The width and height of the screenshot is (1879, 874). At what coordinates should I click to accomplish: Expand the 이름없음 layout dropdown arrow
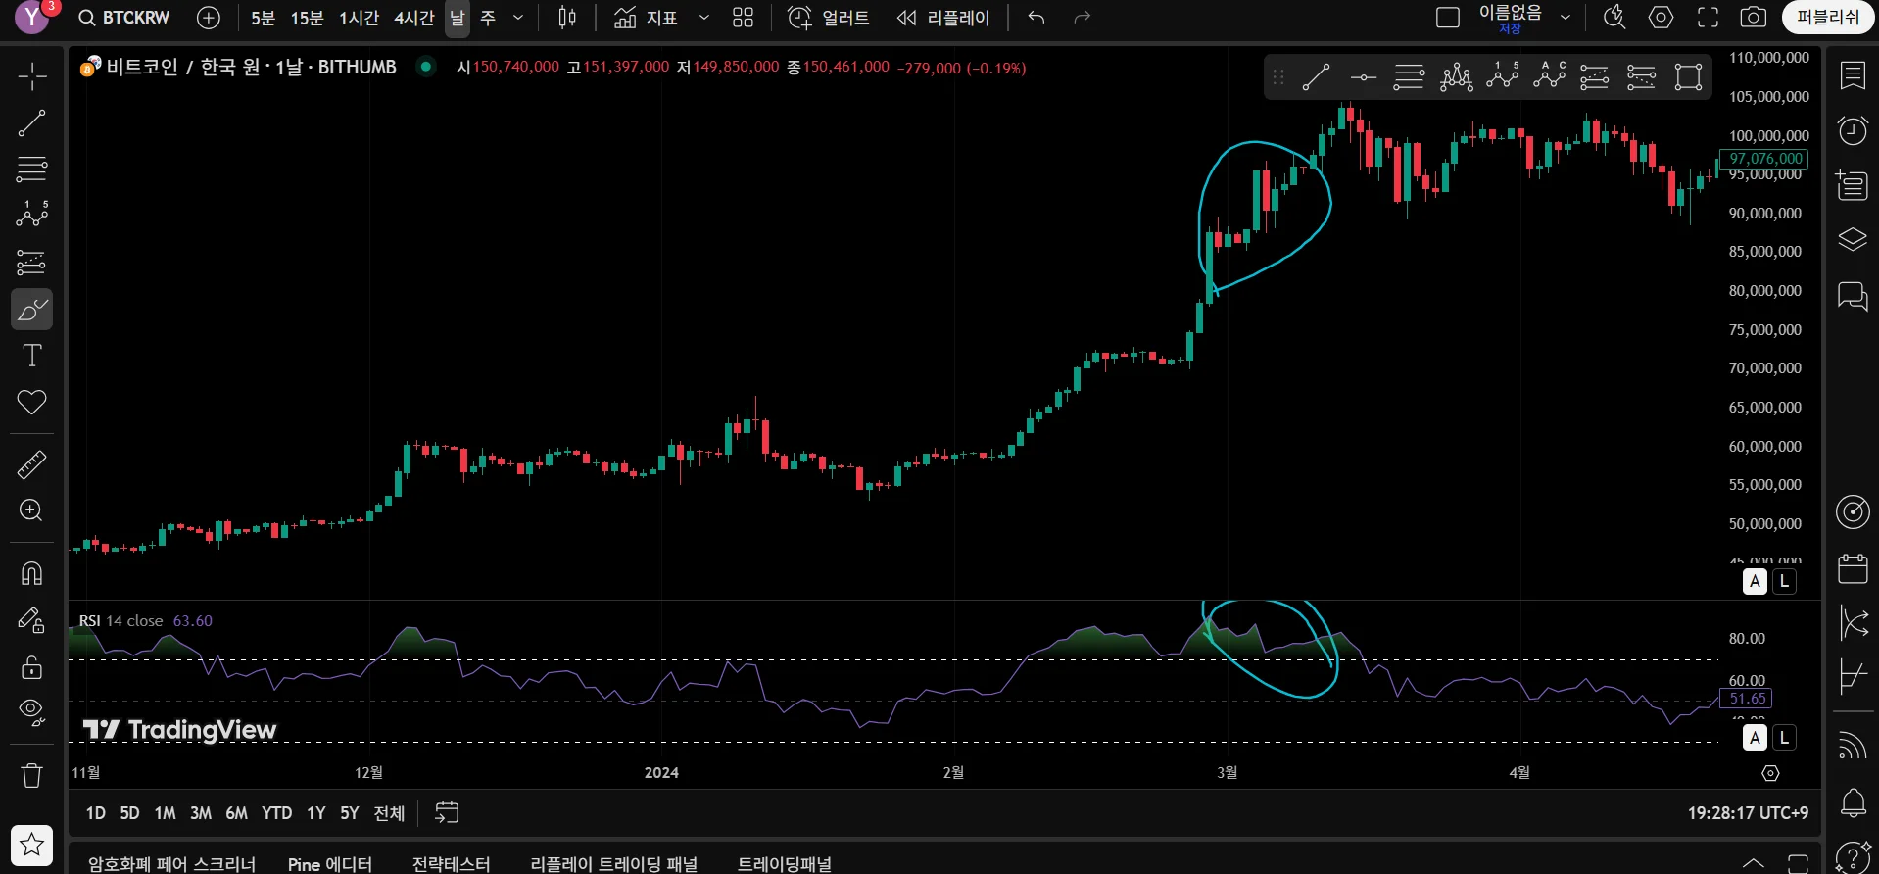1566,18
